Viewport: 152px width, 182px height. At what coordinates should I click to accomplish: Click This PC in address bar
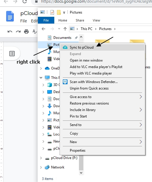click(87, 29)
